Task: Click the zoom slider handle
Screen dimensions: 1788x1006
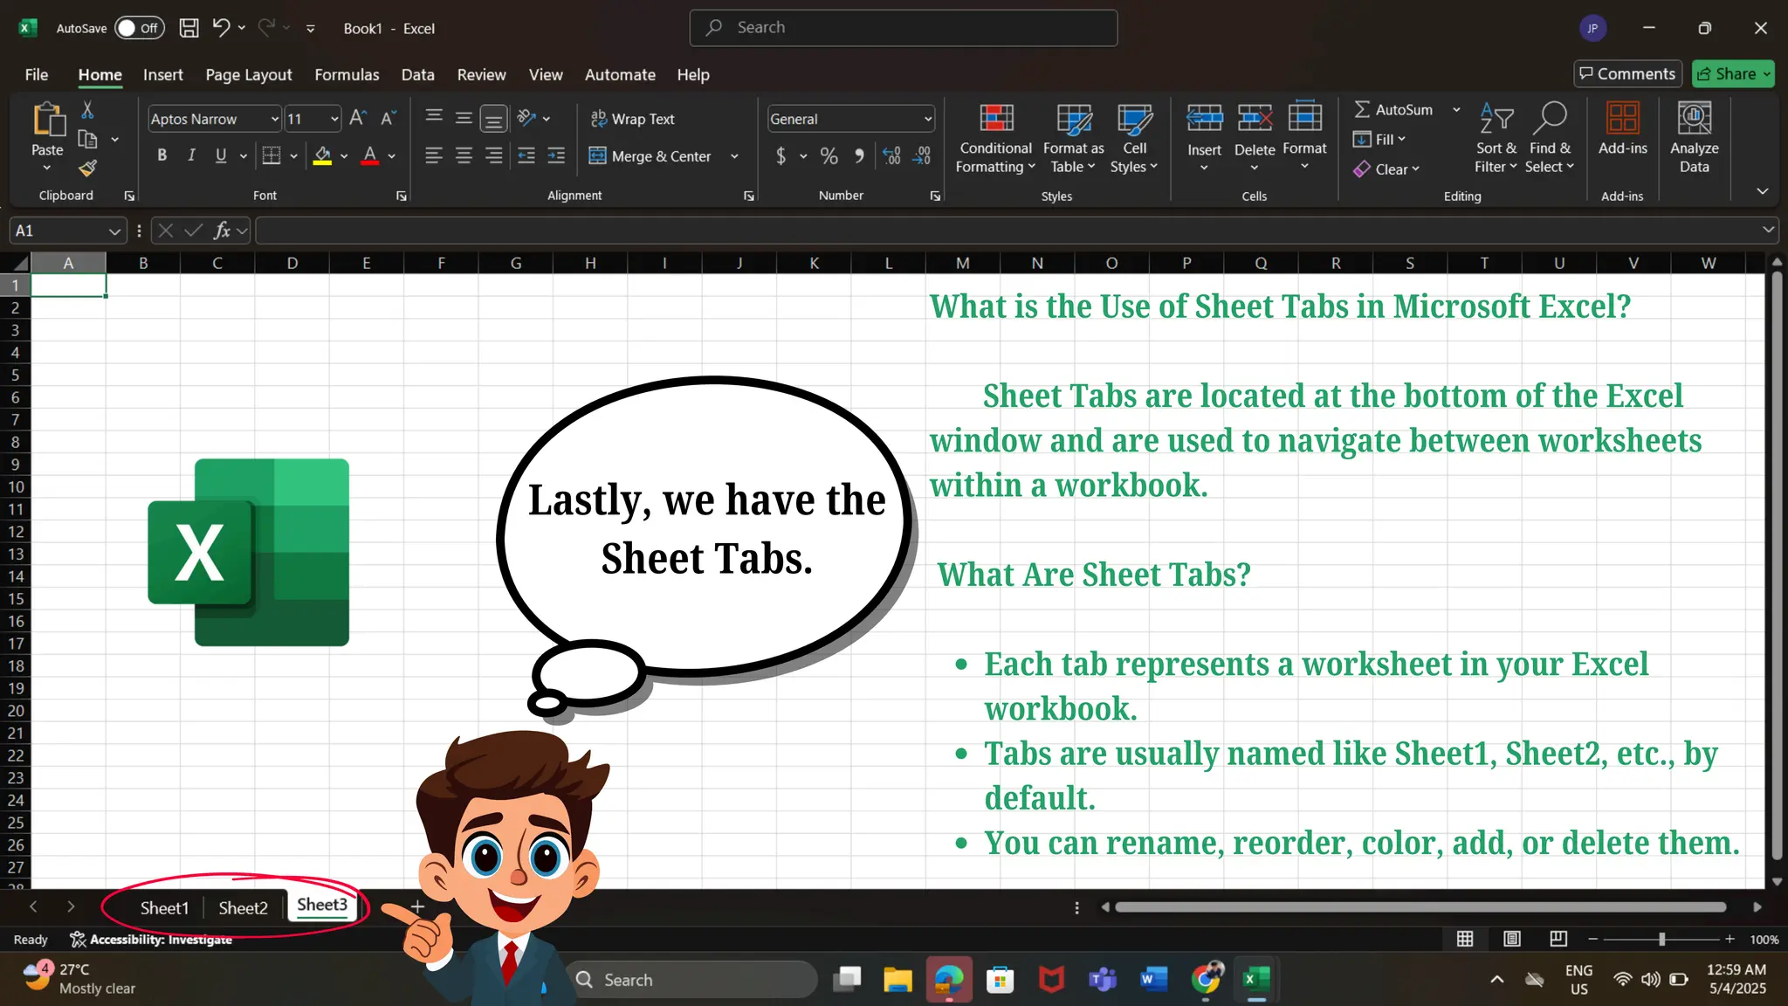Action: click(x=1661, y=939)
